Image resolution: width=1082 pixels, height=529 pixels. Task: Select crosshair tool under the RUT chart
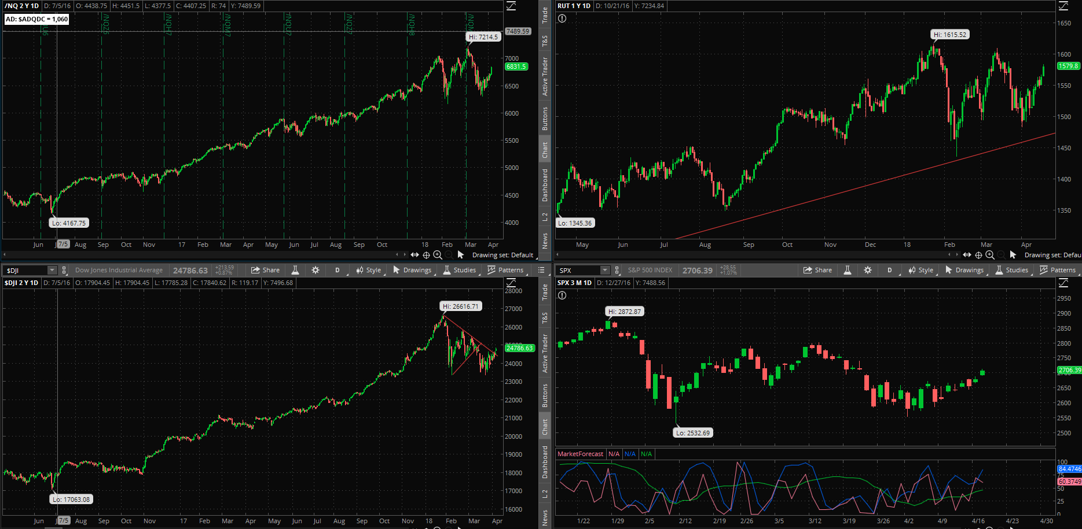[978, 255]
